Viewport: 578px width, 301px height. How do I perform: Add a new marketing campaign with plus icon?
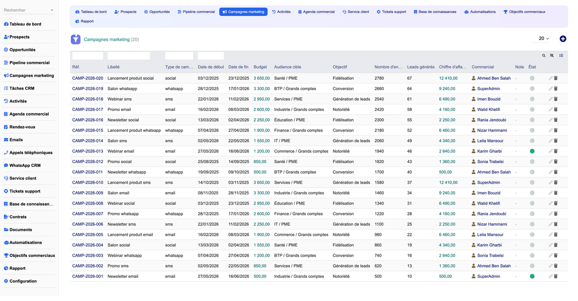563,39
